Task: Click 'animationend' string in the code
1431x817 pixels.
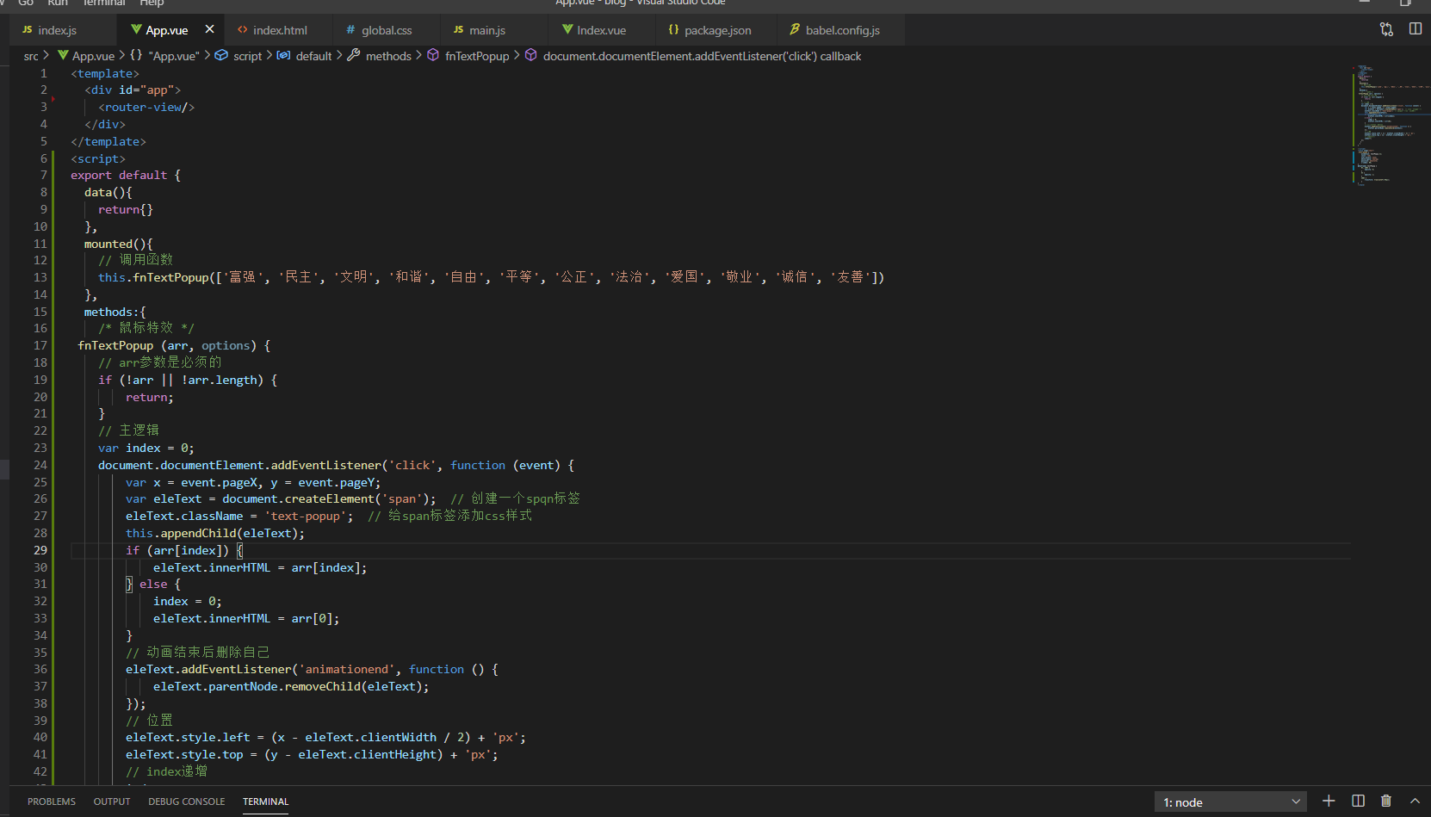Action: pyautogui.click(x=346, y=669)
